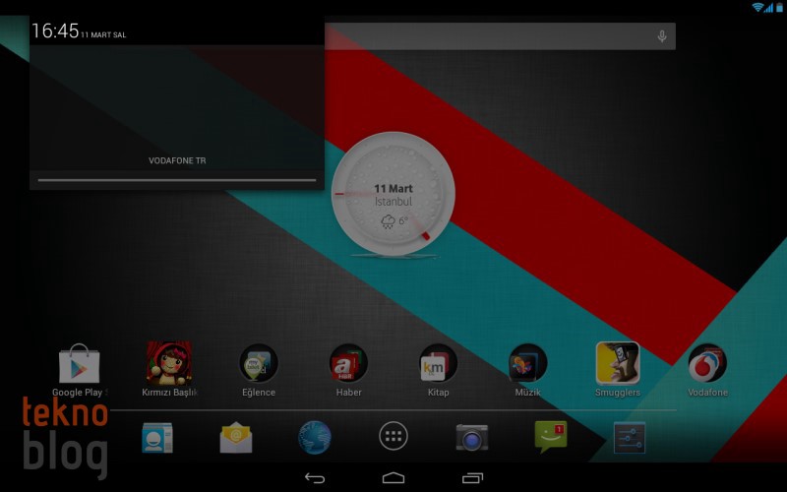Expand the Müzik folder
This screenshot has width=787, height=492.
click(x=528, y=364)
